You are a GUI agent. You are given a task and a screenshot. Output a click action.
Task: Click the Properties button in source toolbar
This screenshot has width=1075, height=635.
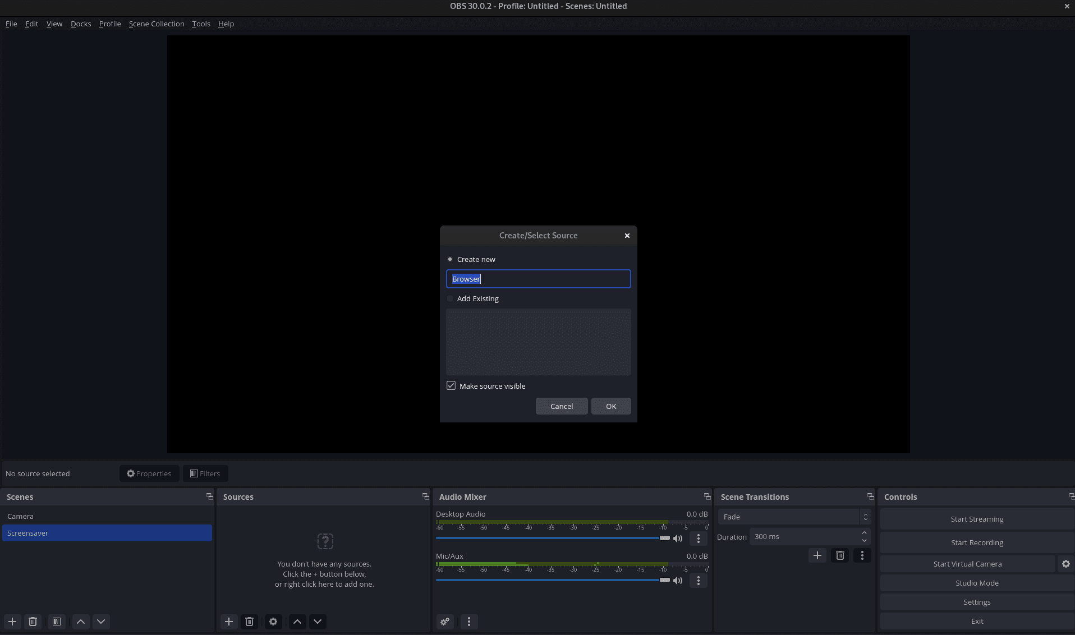149,473
